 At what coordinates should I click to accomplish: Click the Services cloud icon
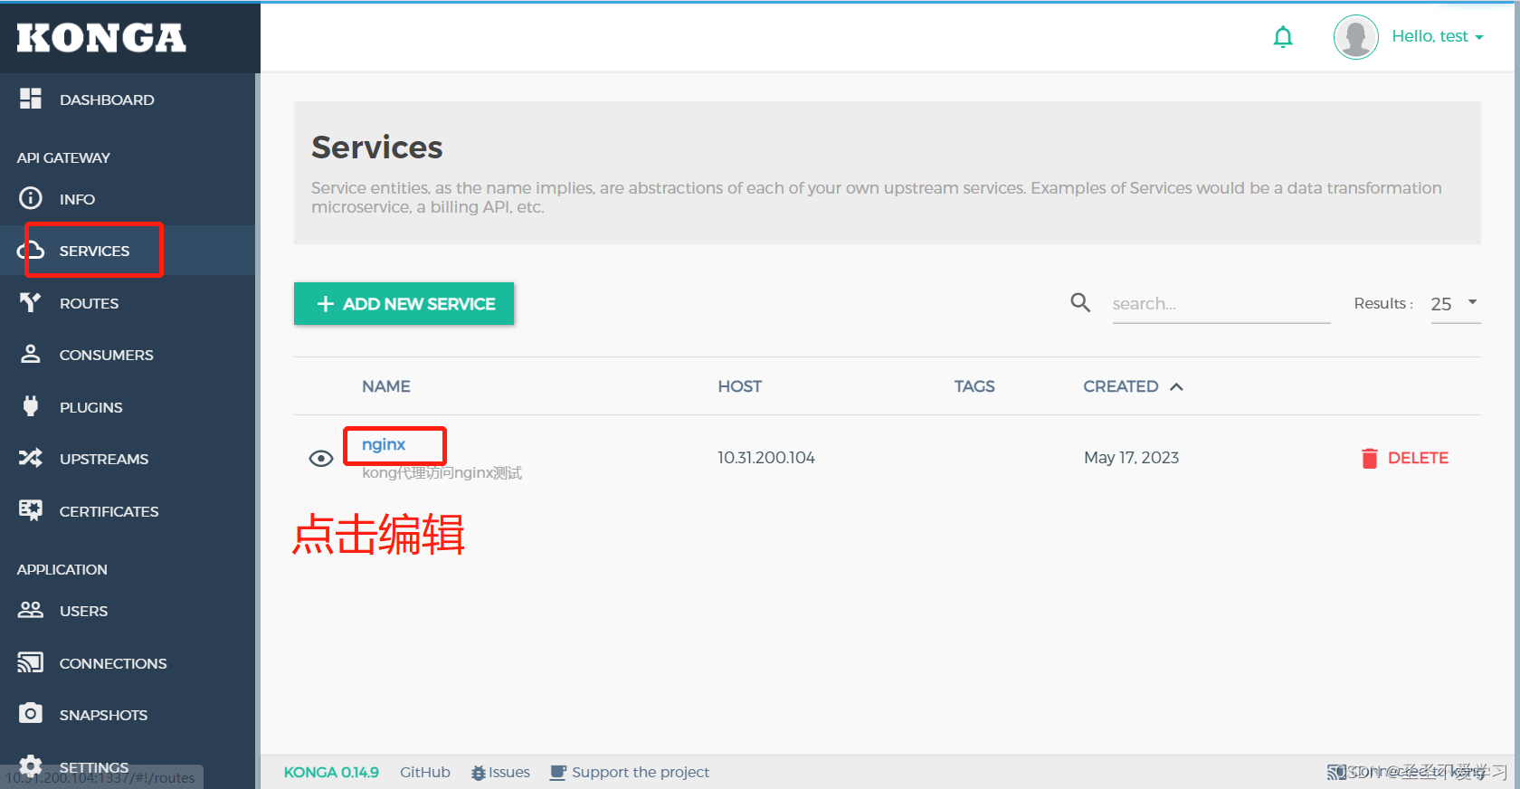(31, 251)
